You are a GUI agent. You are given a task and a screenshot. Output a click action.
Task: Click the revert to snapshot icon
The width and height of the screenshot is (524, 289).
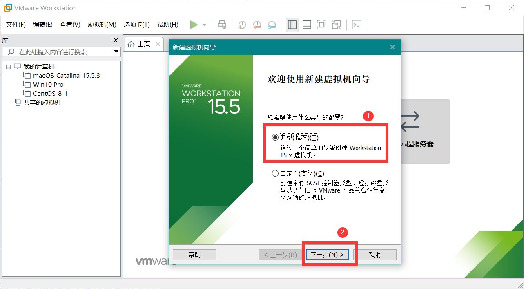tap(257, 25)
